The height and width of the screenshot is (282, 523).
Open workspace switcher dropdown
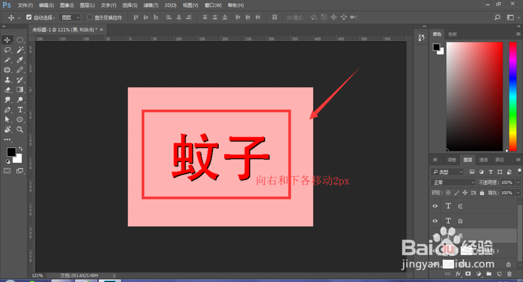[513, 17]
